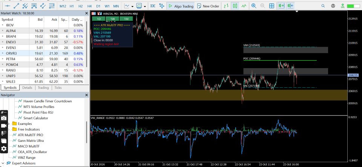The height and width of the screenshot is (167, 362).
Task: Toggle Algo Trading on or off
Action: click(x=181, y=6)
